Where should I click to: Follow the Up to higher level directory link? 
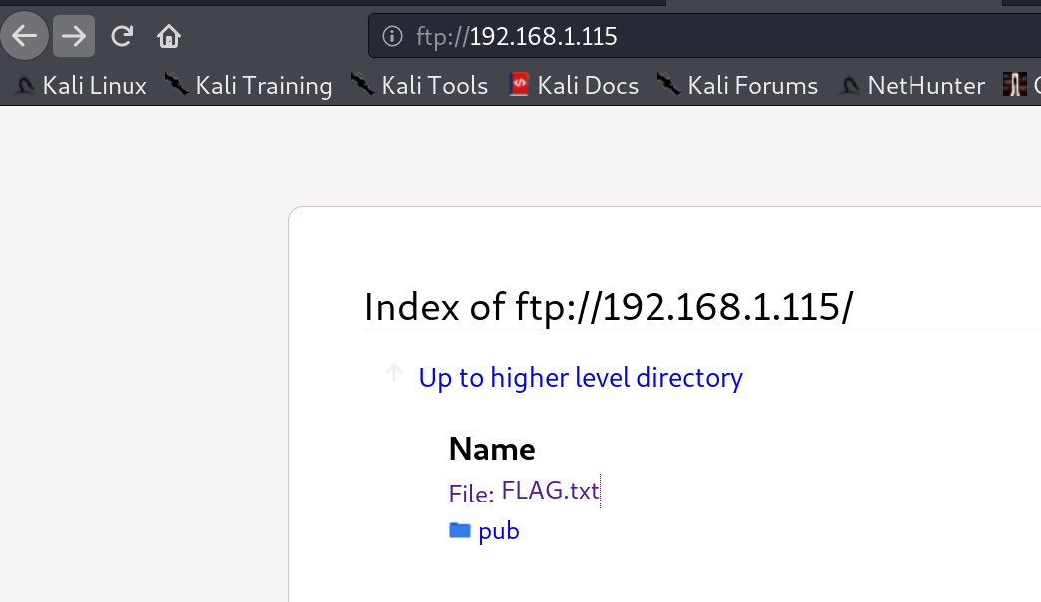581,378
